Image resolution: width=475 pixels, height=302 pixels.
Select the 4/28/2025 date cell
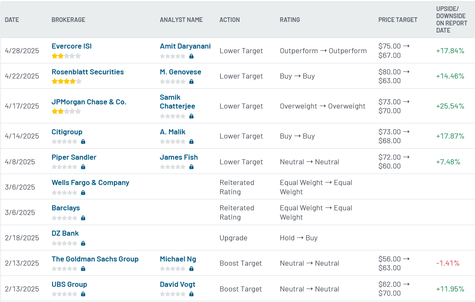(22, 51)
